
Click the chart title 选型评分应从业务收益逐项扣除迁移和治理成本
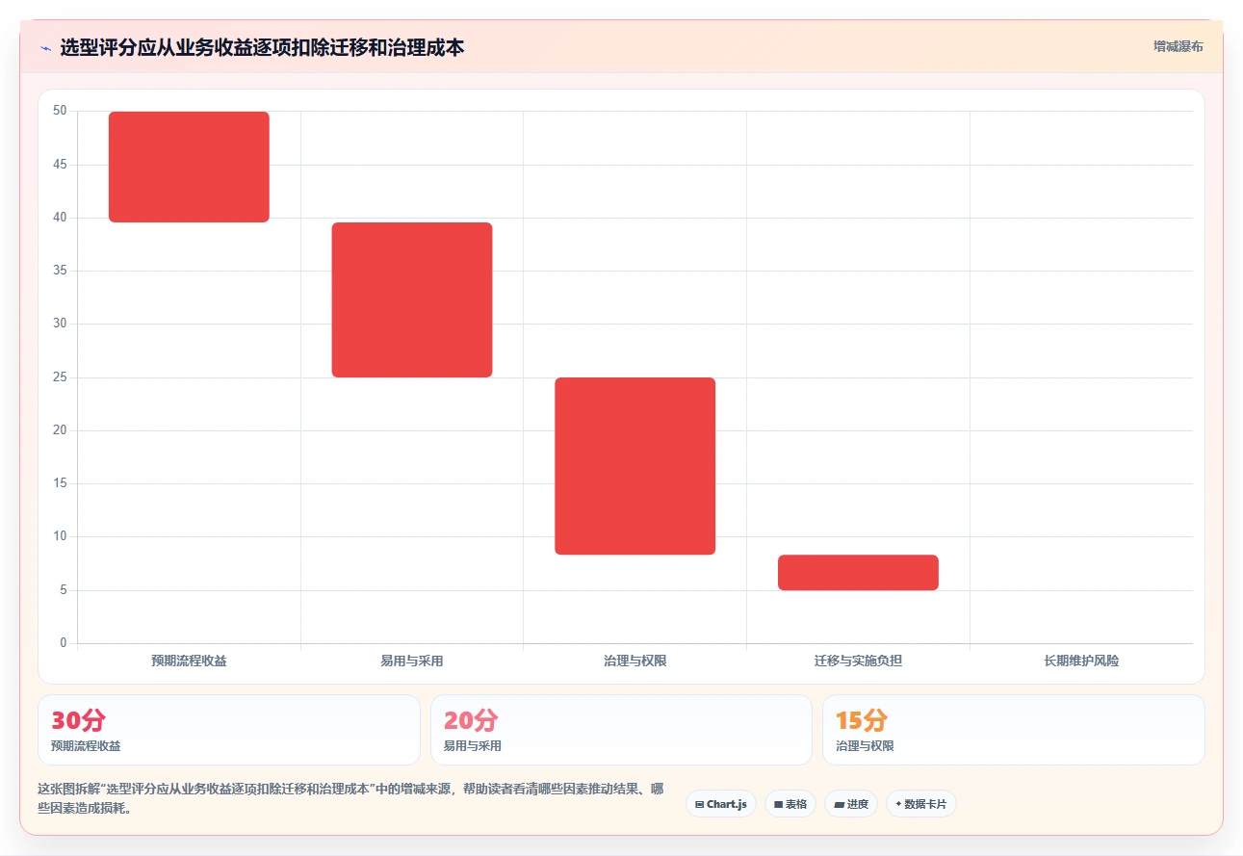pyautogui.click(x=262, y=47)
